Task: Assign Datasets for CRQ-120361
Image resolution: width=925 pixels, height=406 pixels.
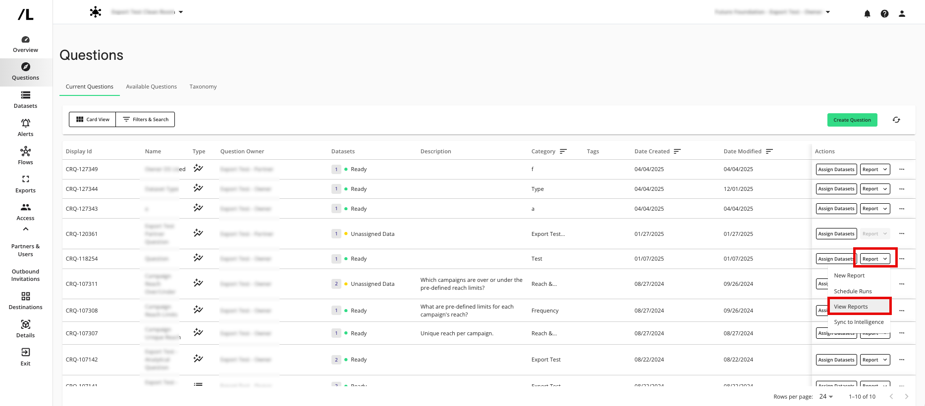Action: (836, 233)
